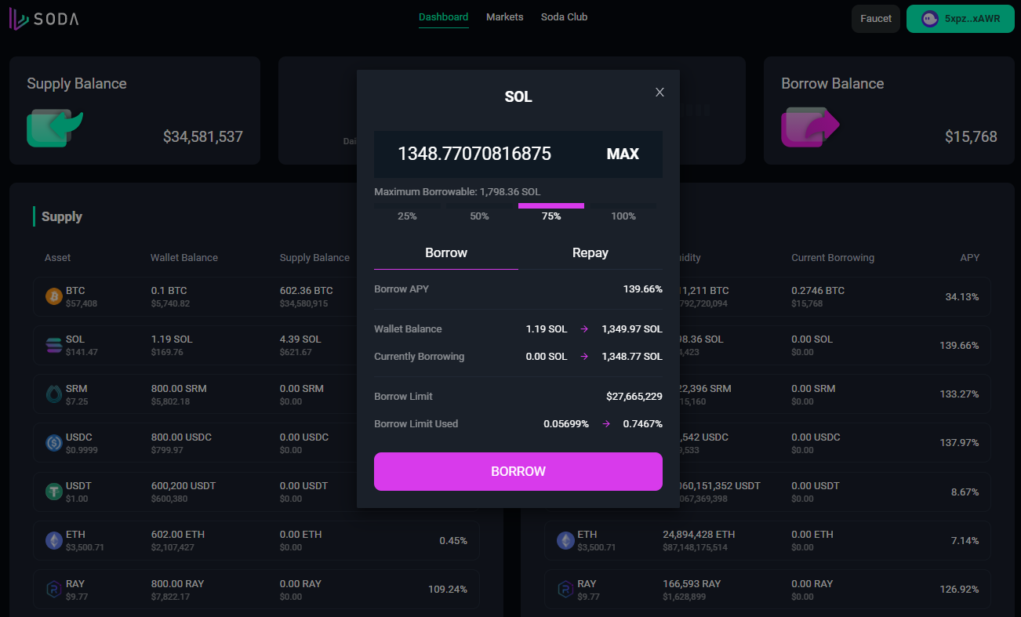Click the USDT coin icon in Supply

pos(54,492)
